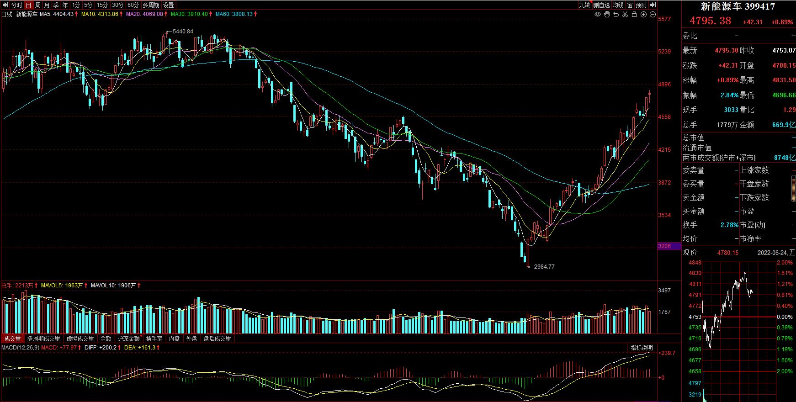Select the 换手率 turnover tab
Image resolution: width=796 pixels, height=402 pixels.
[154, 339]
